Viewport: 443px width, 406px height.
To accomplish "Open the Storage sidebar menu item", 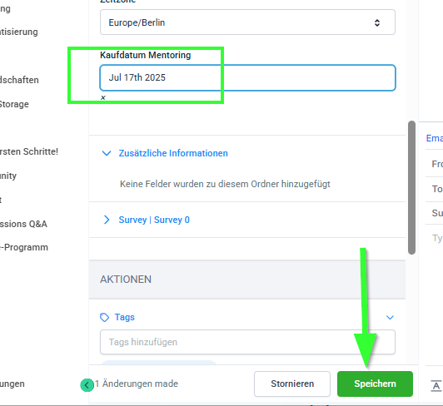I will pos(14,104).
